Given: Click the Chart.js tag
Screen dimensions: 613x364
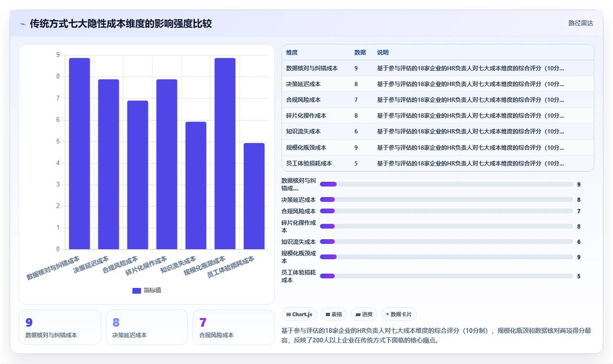Looking at the screenshot, I should (299, 314).
